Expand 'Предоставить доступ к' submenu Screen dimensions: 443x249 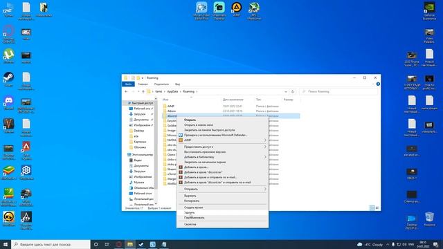tap(264, 147)
